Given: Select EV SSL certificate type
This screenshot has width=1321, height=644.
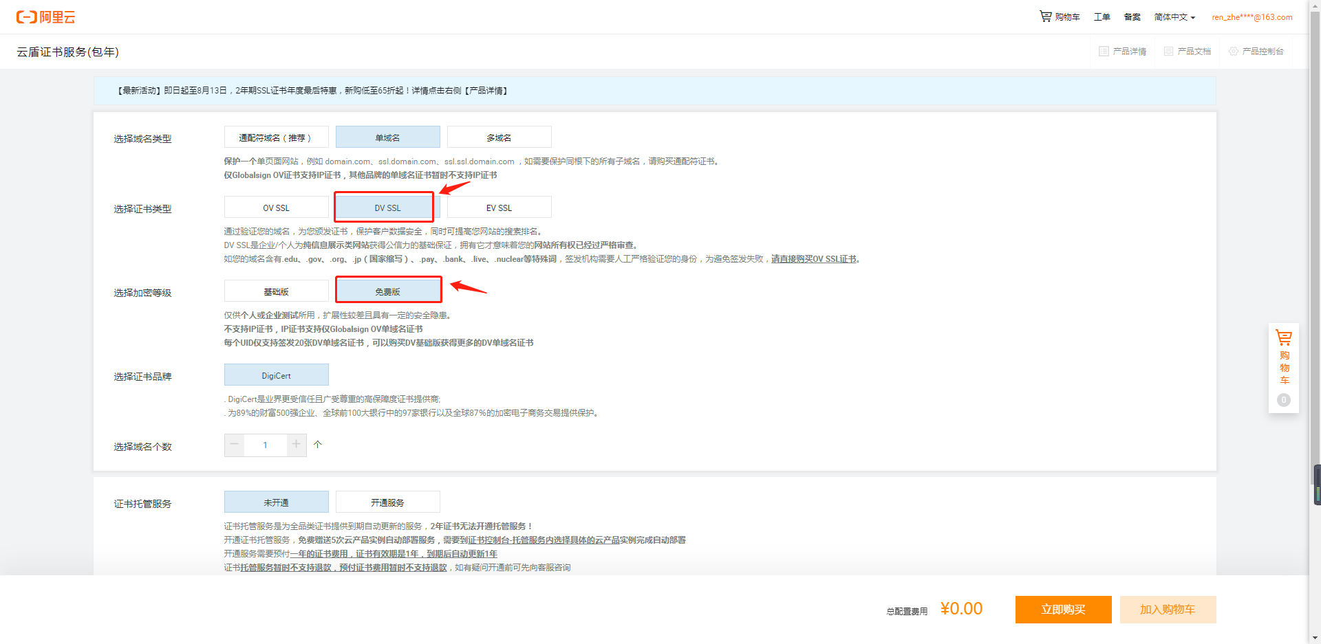Looking at the screenshot, I should click(x=499, y=208).
